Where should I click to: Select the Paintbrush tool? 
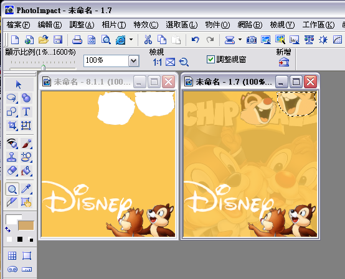pyautogui.click(x=26, y=144)
